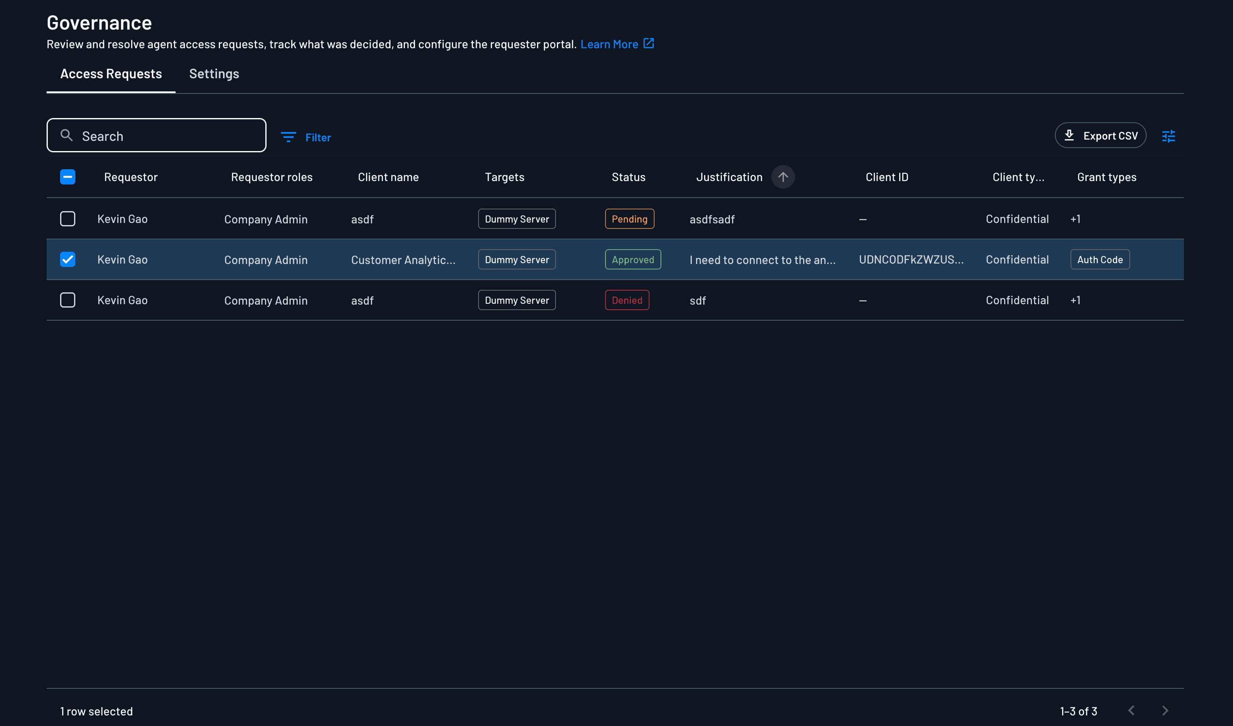Click Customer Analytic... client name cell
The height and width of the screenshot is (726, 1233).
point(403,260)
